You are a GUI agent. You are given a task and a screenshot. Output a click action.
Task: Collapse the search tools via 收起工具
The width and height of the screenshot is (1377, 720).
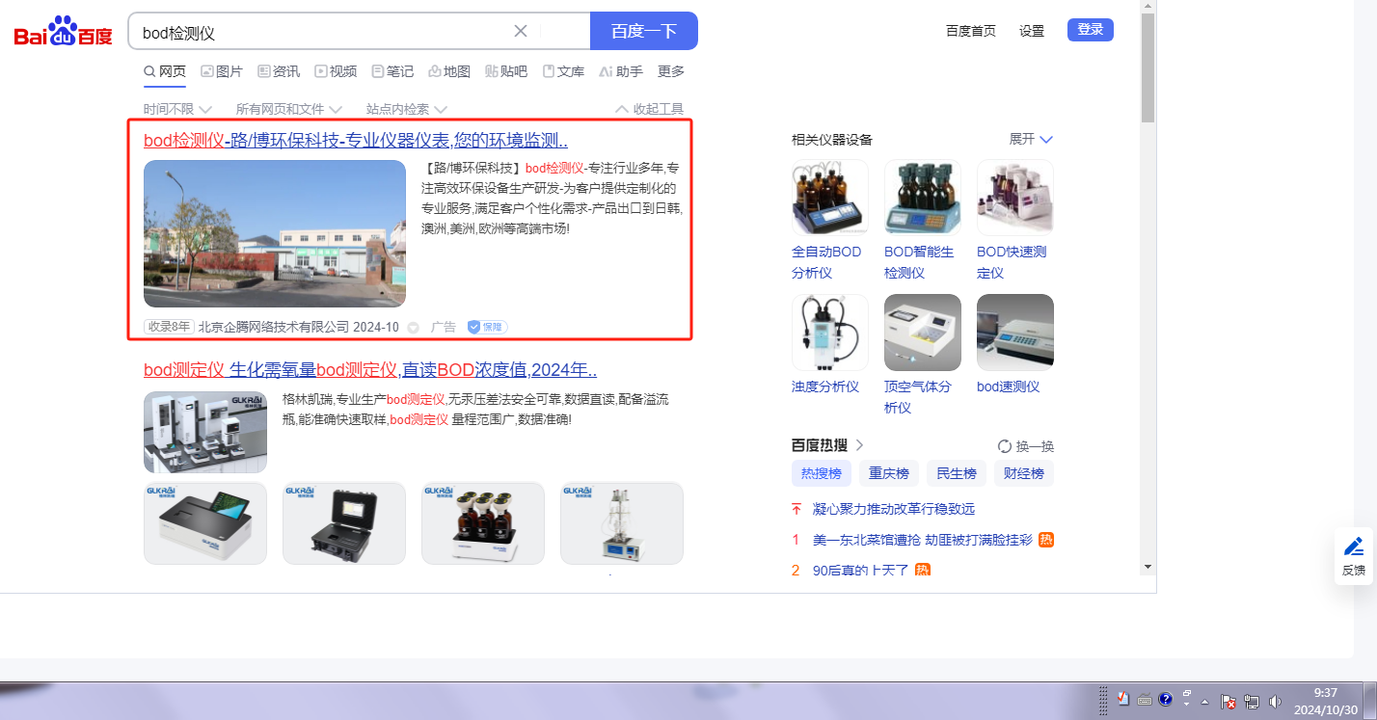[x=650, y=109]
